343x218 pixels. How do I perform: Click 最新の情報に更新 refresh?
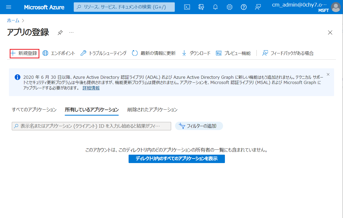(154, 53)
